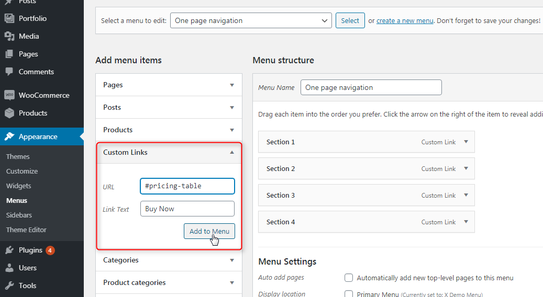Open the Users menu item
This screenshot has height=297, width=543.
coord(28,268)
